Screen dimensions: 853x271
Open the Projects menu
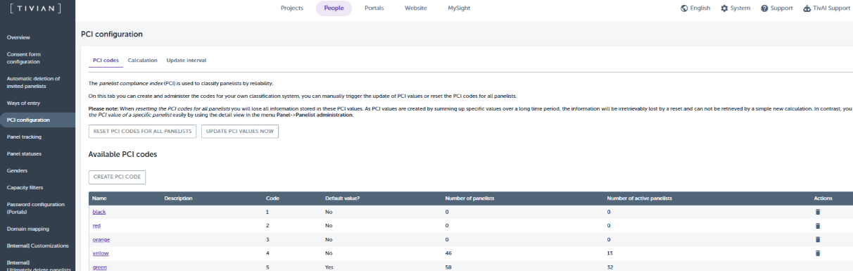coord(291,8)
